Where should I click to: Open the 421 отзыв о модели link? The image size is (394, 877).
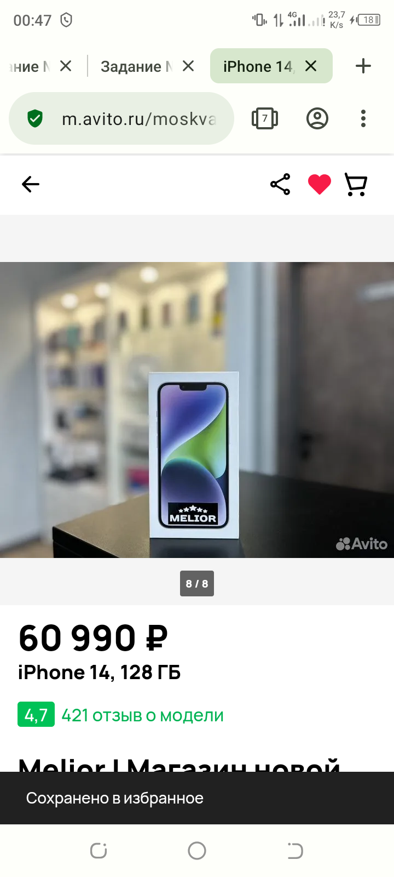point(142,715)
